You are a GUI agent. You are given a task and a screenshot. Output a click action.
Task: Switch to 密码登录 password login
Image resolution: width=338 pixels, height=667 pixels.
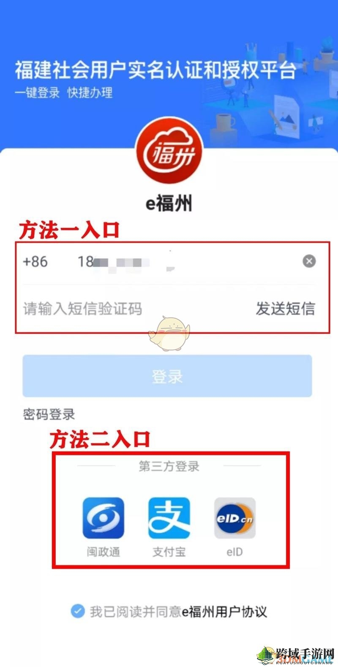pyautogui.click(x=49, y=414)
